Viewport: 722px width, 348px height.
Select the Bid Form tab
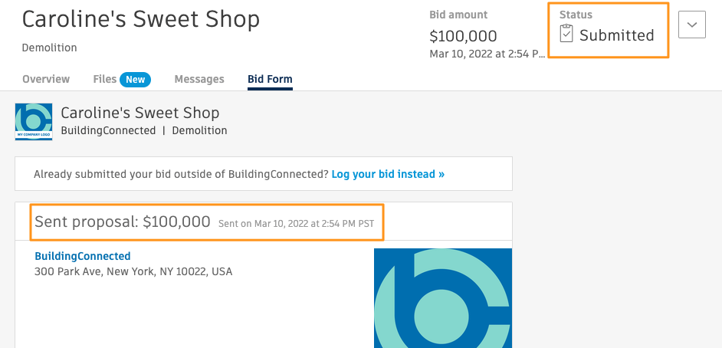[270, 79]
